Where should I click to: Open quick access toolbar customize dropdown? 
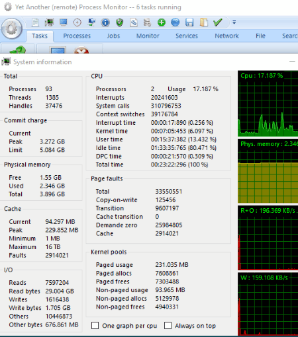click(234, 22)
